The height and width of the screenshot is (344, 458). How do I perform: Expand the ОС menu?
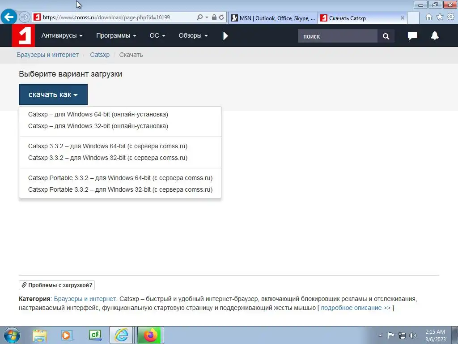pos(157,36)
